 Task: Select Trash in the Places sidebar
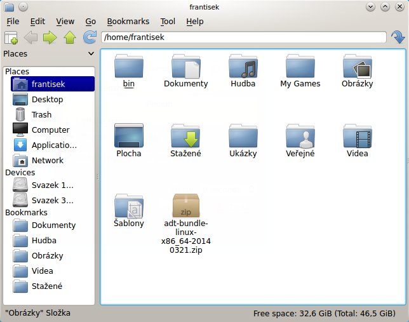tap(41, 114)
